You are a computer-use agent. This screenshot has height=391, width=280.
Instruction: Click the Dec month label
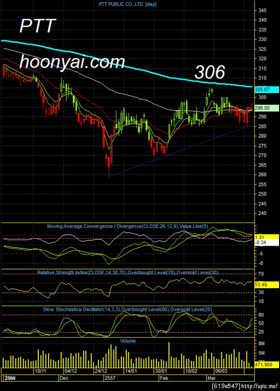(x=64, y=378)
